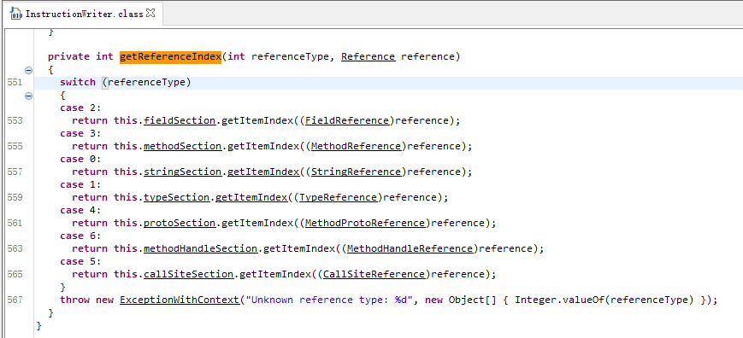Click the 'switch' keyword
The height and width of the screenshot is (338, 743).
[x=78, y=82]
